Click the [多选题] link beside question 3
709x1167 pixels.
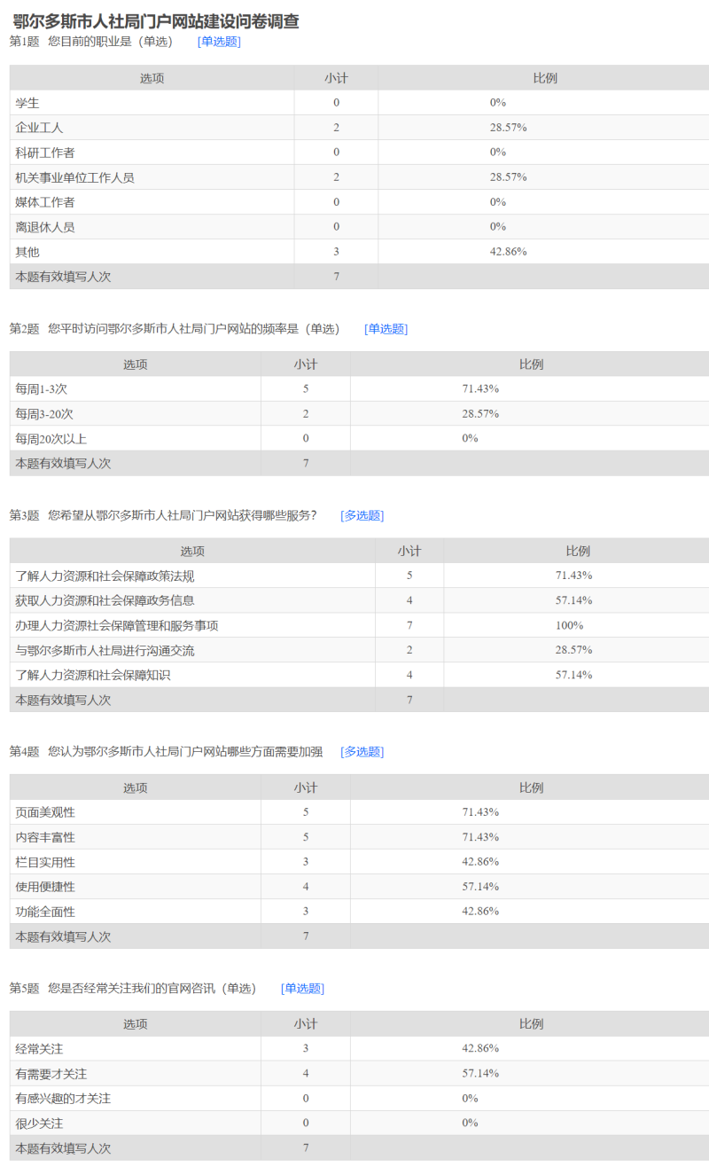click(362, 515)
